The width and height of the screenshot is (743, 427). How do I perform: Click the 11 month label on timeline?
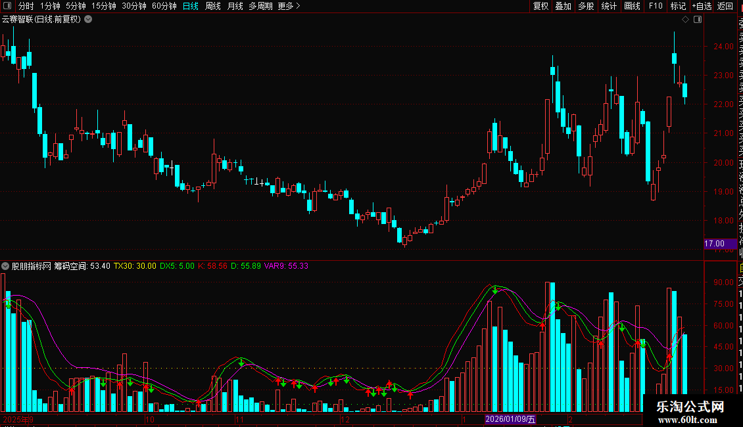coord(240,419)
